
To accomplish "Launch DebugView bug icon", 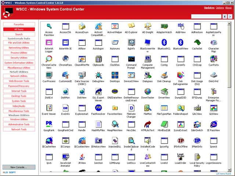I will (x=98, y=75).
